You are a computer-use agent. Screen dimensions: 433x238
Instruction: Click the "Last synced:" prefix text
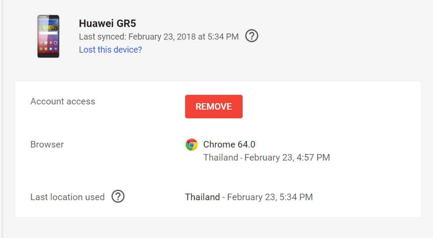tap(102, 37)
